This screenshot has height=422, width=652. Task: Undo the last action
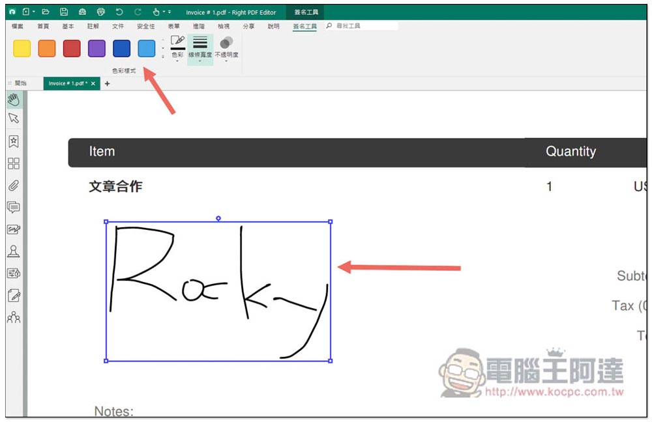click(x=119, y=12)
